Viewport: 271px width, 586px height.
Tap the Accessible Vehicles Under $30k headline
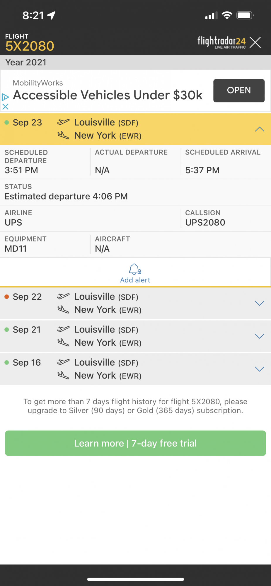(x=108, y=95)
